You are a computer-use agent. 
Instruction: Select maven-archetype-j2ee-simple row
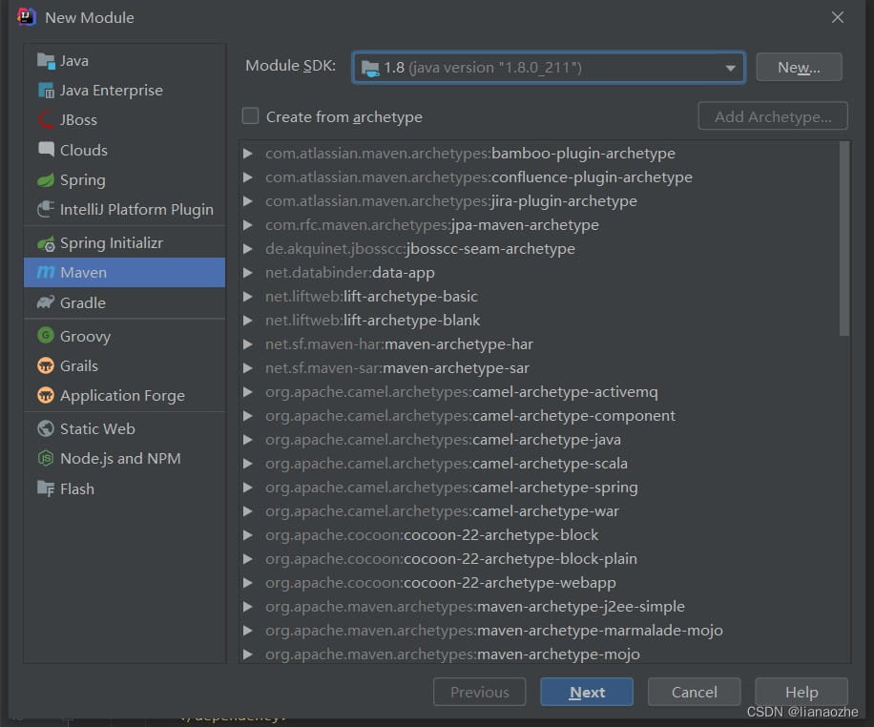click(539, 607)
